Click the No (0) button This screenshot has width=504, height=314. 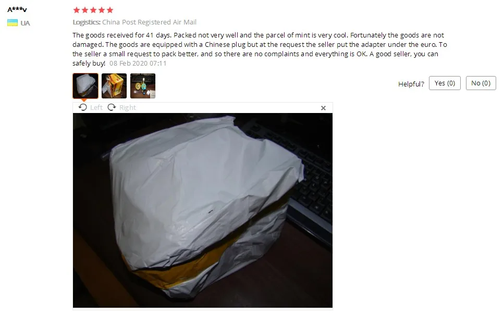481,83
